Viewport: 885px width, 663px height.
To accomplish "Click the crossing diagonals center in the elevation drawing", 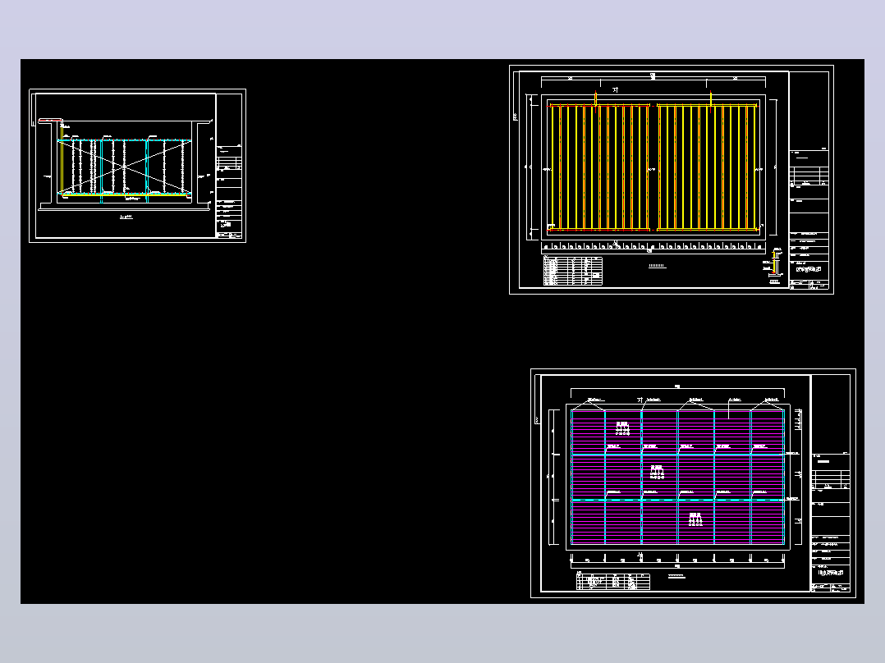I will tap(124, 167).
